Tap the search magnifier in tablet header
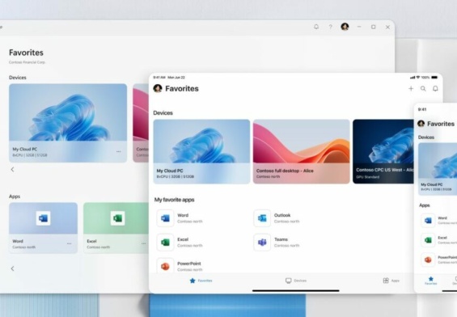Screen dimensions: 457x317 pyautogui.click(x=423, y=89)
